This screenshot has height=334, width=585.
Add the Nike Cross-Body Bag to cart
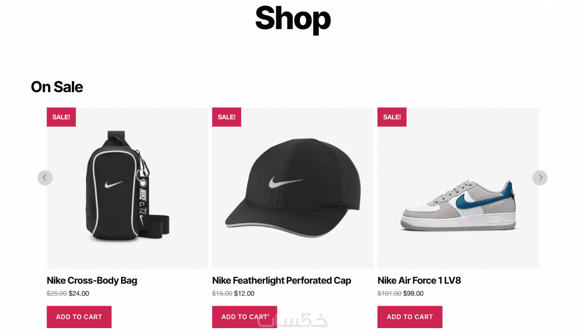(79, 317)
